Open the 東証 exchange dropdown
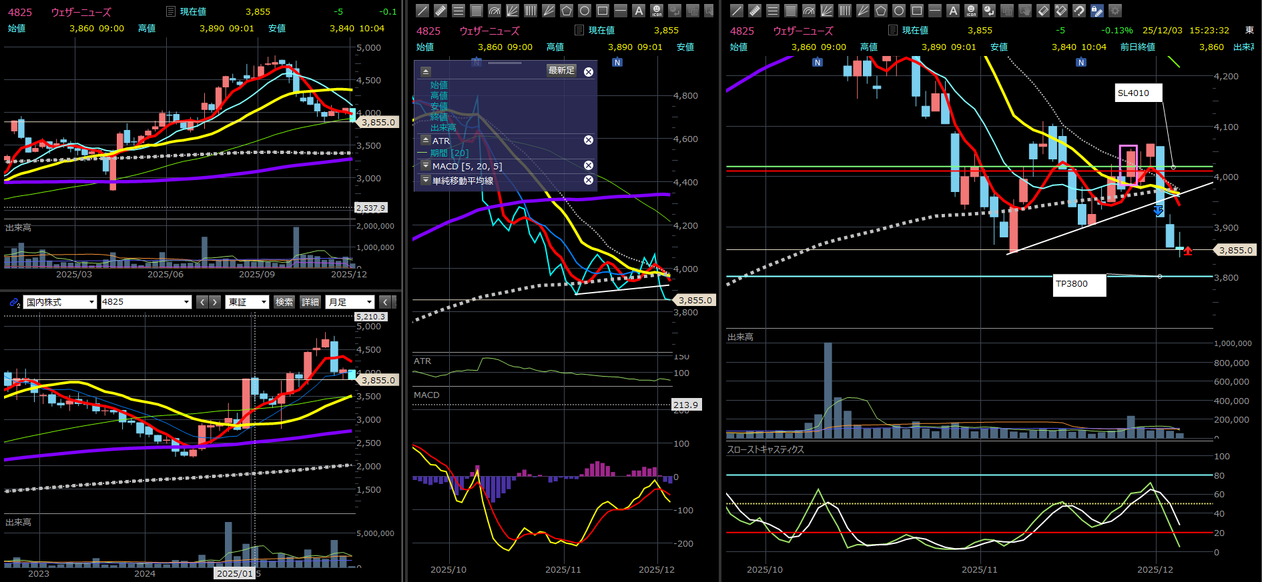Viewport: 1262px width, 582px height. point(247,302)
